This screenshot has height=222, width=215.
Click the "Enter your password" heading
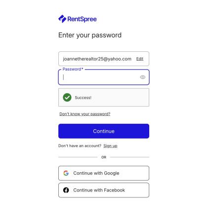pyautogui.click(x=90, y=35)
